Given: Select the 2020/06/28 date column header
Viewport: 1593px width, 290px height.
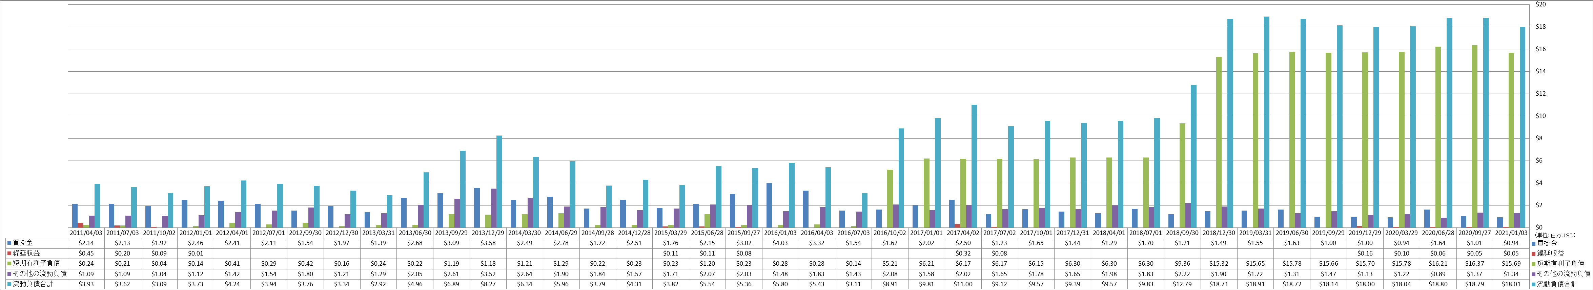Looking at the screenshot, I should click(1438, 233).
